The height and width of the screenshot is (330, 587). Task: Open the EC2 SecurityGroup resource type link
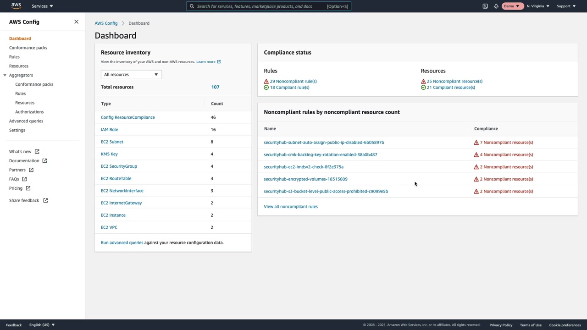tap(119, 166)
